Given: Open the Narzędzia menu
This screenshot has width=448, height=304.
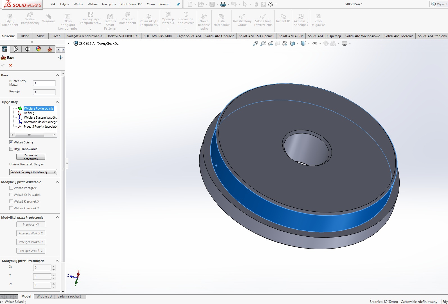Looking at the screenshot, I should click(109, 4).
